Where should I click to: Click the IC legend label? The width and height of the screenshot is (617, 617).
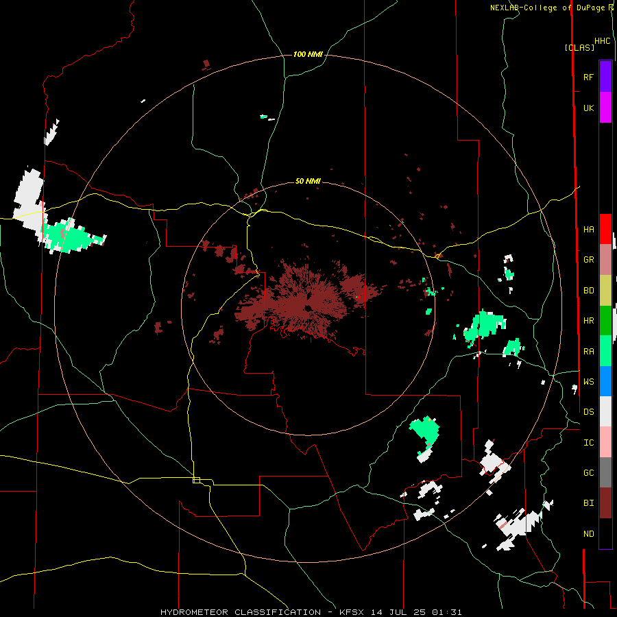click(x=588, y=443)
